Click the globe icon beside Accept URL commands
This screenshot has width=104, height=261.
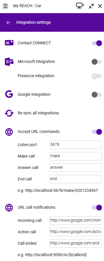coord(9,132)
